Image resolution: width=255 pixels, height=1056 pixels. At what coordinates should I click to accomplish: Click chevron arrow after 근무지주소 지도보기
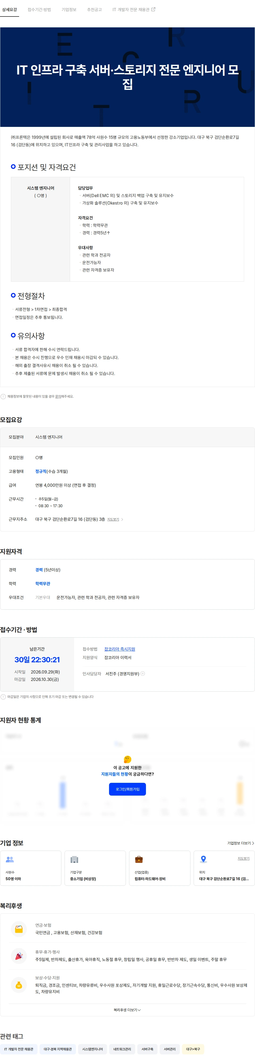122,519
